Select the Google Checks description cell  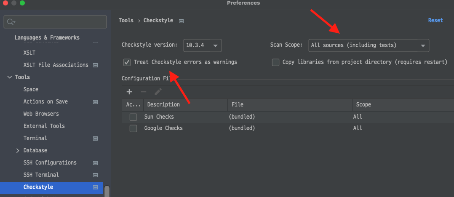point(163,128)
